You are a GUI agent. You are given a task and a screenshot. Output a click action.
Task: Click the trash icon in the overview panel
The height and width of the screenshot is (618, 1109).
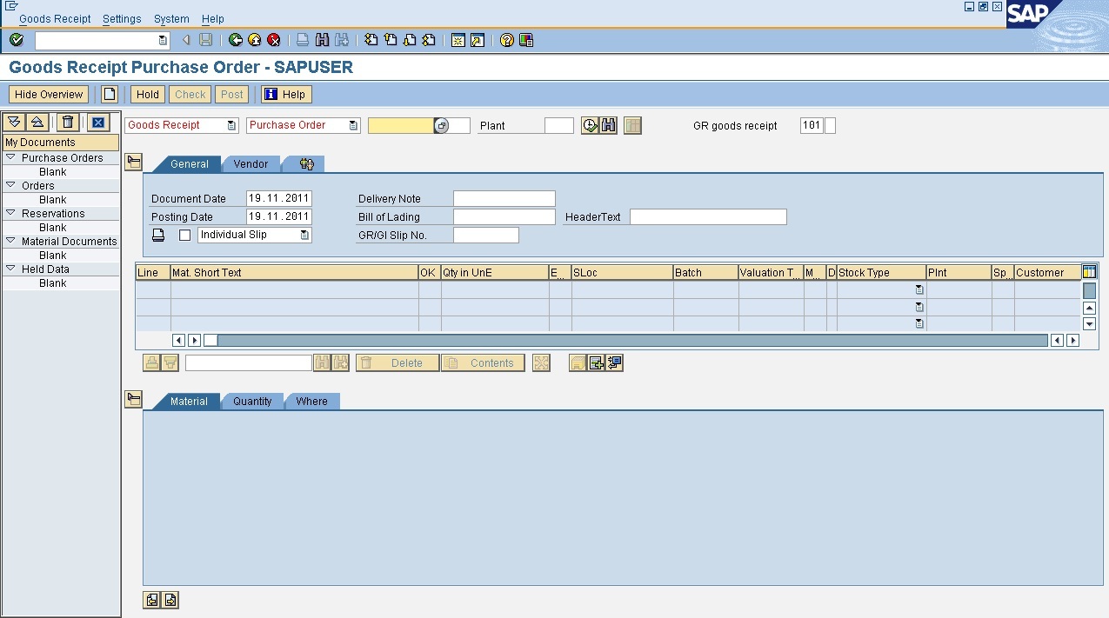pos(69,123)
